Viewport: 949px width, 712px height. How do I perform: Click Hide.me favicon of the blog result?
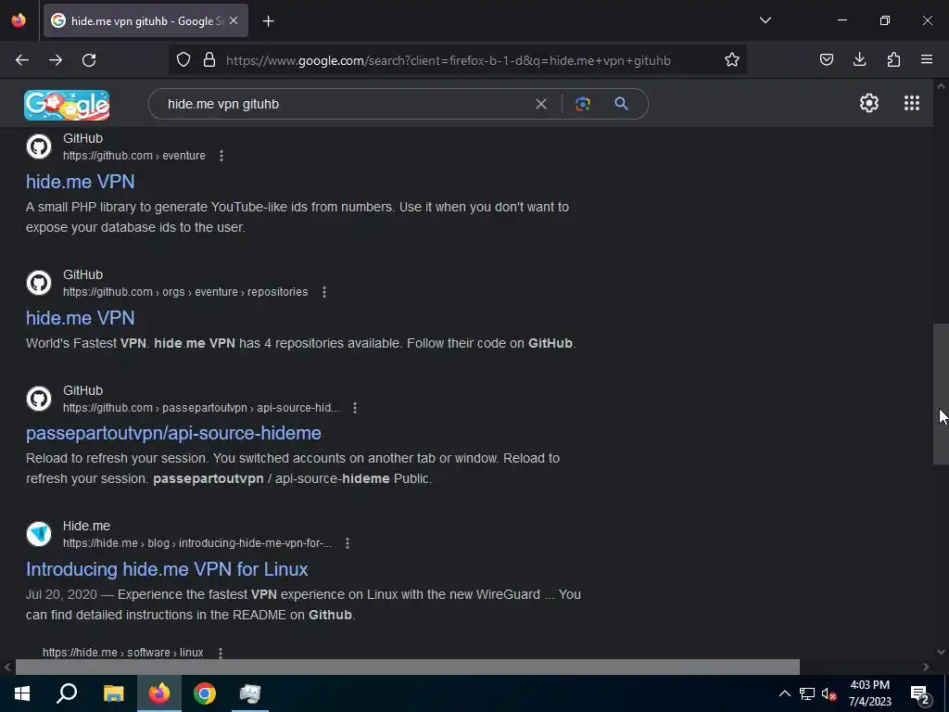[x=39, y=534]
